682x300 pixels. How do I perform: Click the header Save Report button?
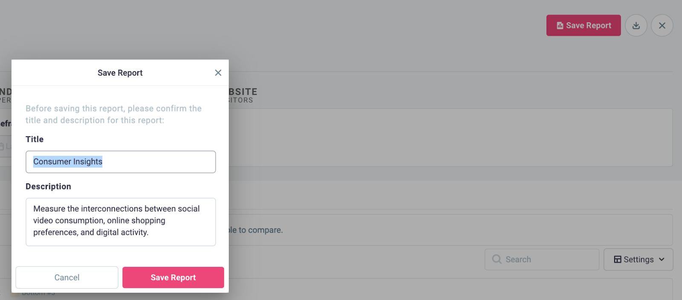(583, 26)
